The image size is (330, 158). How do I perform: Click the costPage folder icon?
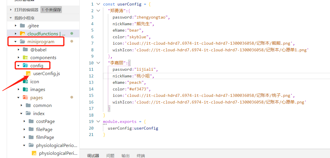click(x=31, y=121)
